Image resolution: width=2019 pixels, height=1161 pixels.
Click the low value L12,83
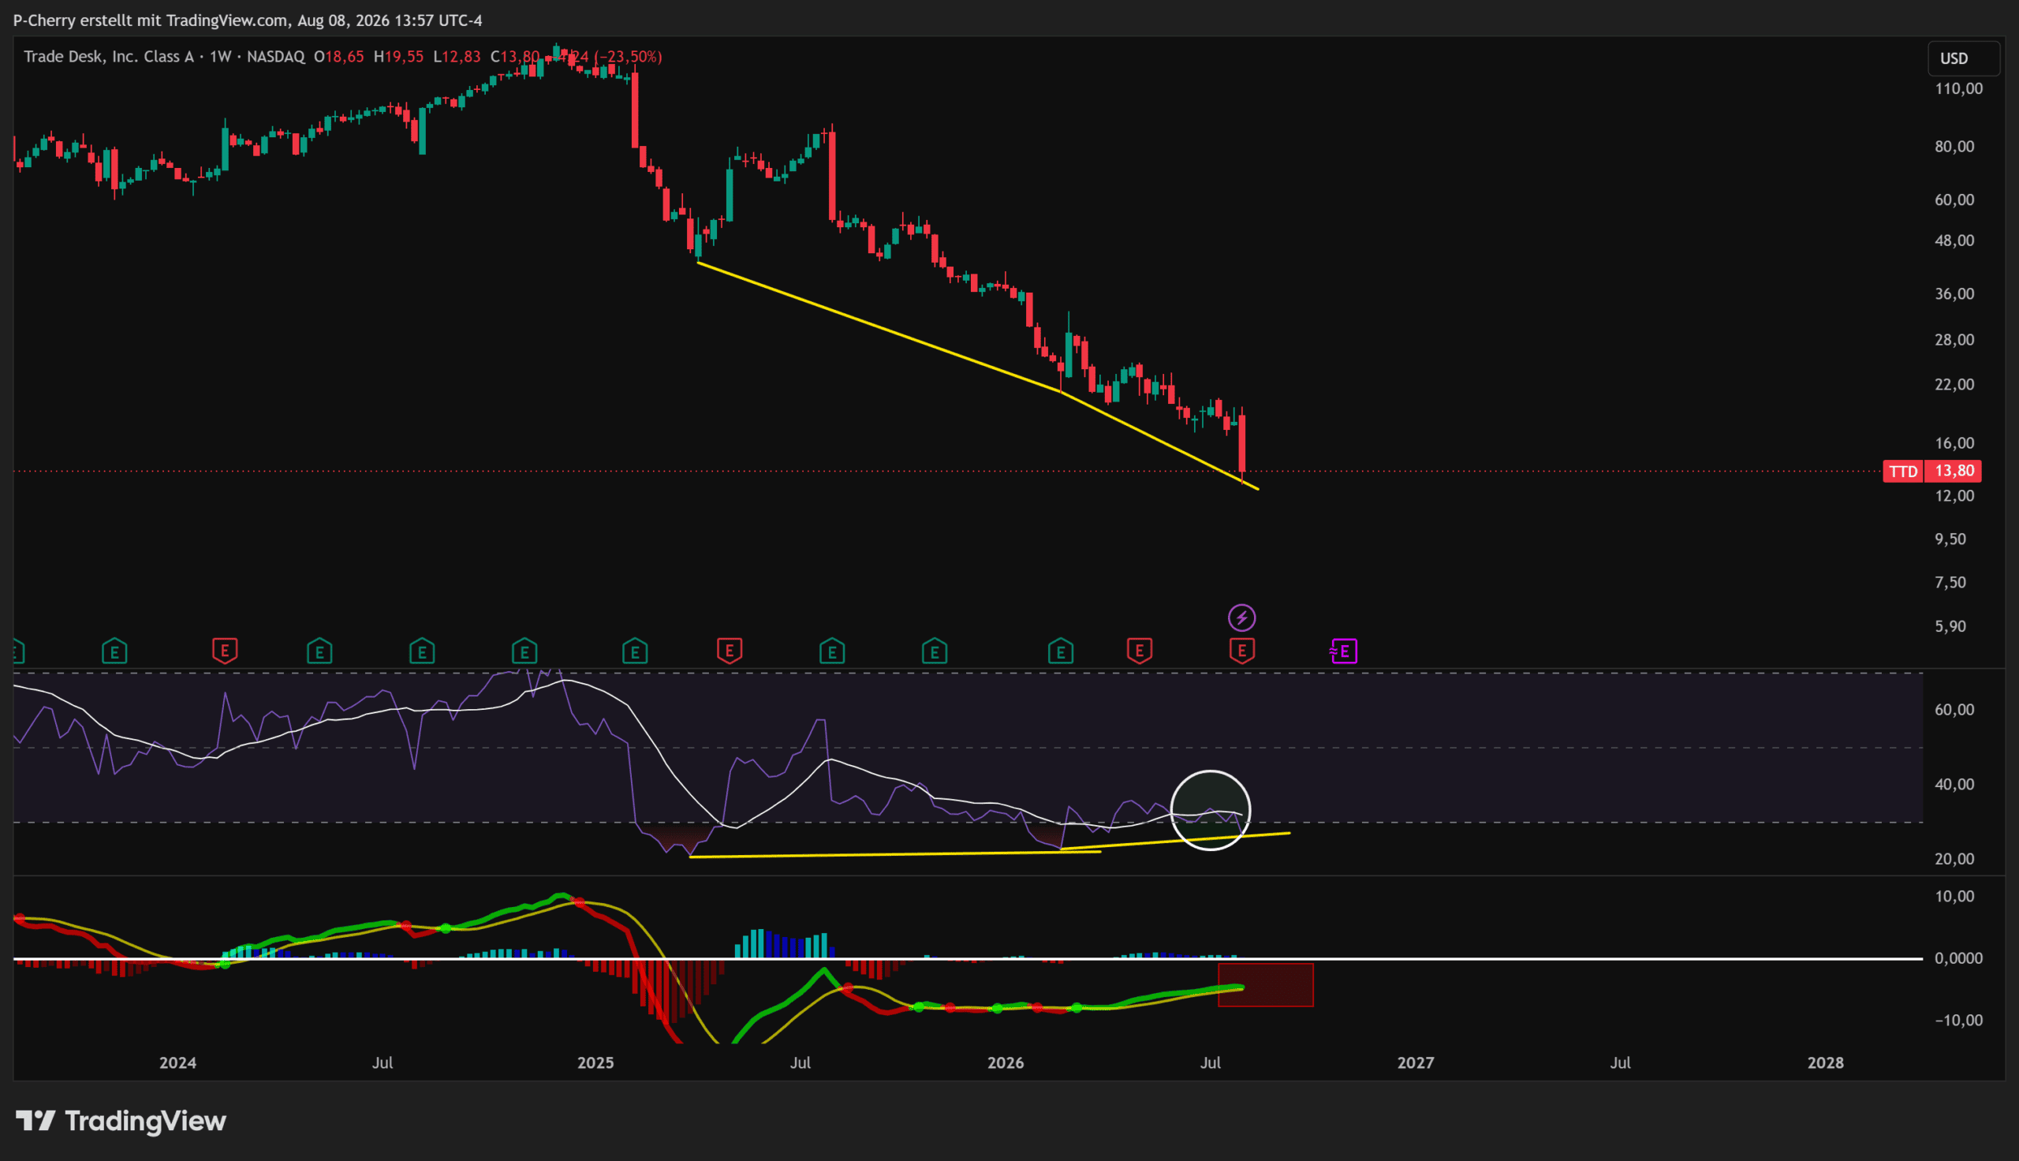(x=457, y=57)
